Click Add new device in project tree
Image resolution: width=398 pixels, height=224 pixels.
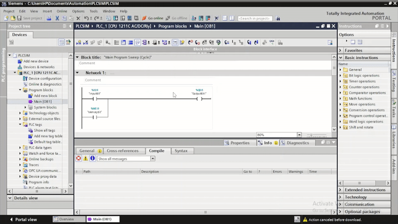pyautogui.click(x=36, y=61)
